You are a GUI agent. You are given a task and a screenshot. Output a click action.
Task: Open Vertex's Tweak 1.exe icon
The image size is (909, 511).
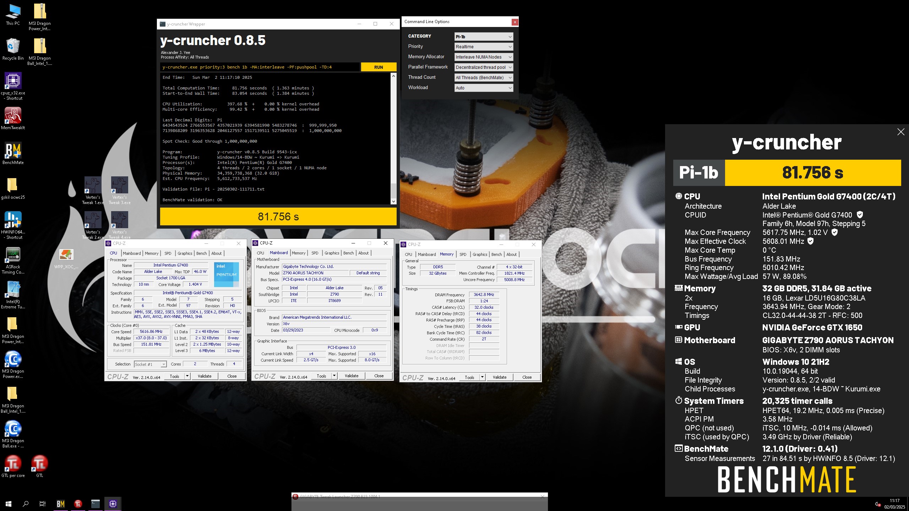point(93,191)
